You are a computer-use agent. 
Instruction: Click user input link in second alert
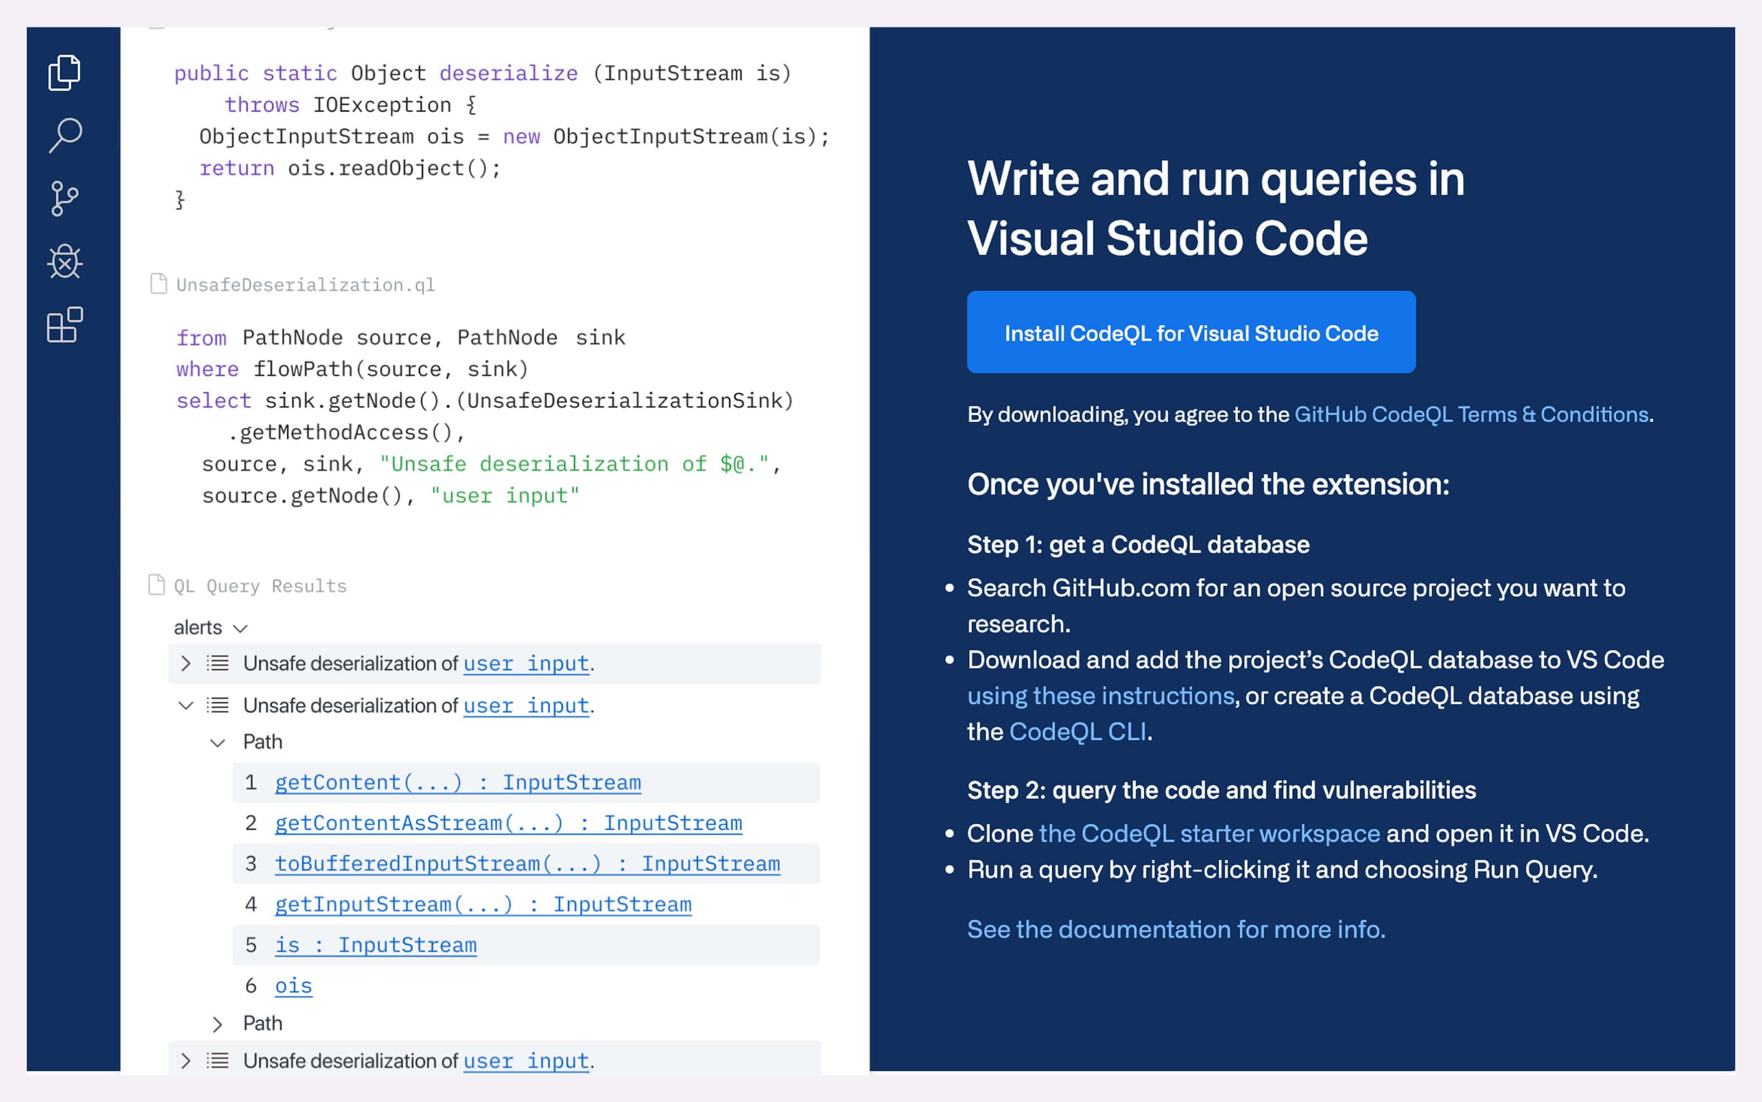526,705
